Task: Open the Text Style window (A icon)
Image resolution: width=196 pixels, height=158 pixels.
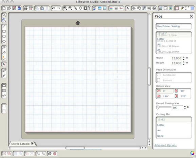Action: point(128,8)
